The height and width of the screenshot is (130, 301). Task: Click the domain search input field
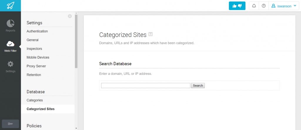(146, 86)
